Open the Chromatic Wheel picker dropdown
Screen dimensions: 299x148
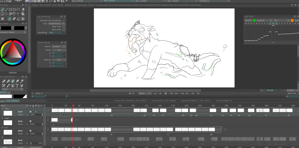[13, 32]
